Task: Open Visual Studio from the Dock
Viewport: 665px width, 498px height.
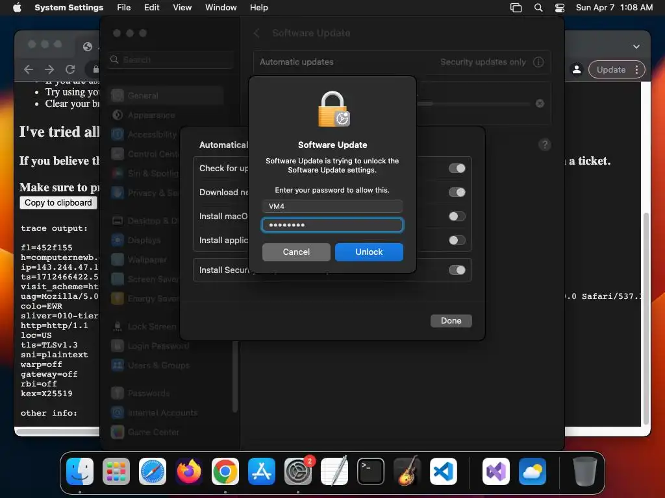Action: (x=496, y=471)
